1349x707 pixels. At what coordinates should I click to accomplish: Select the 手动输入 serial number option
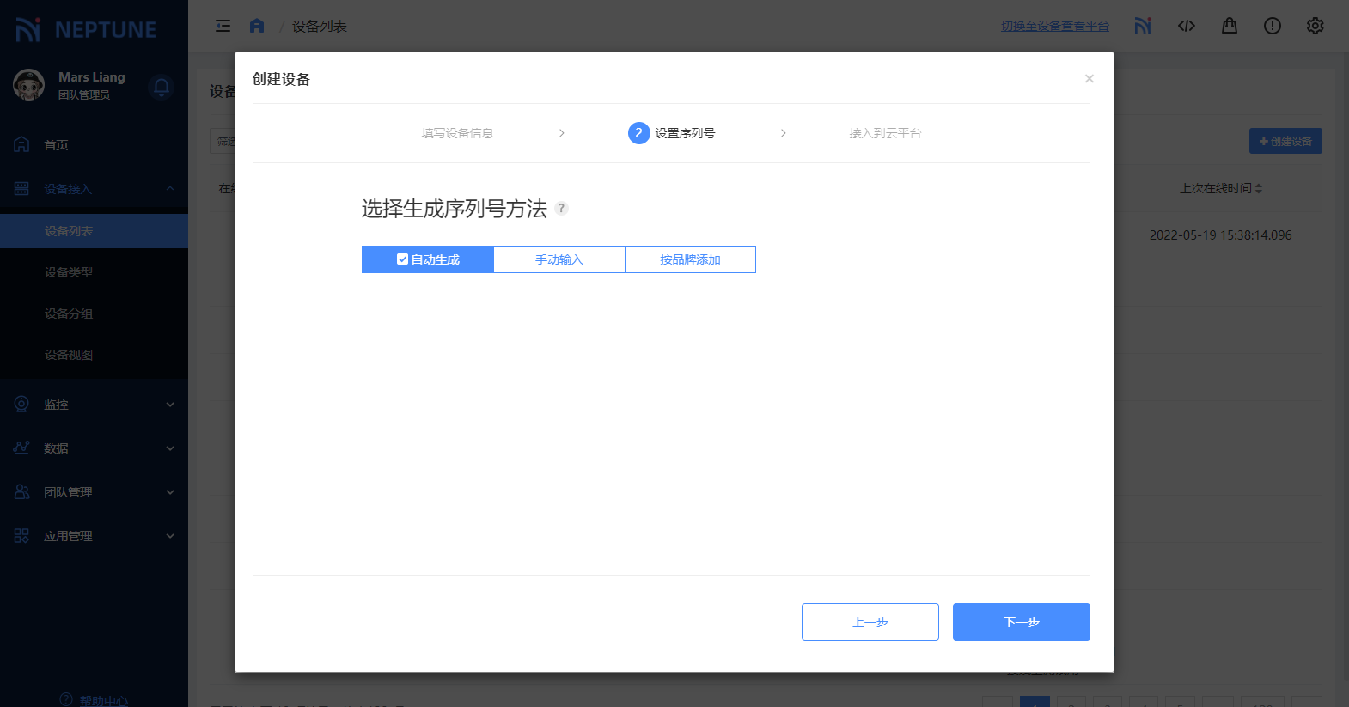click(559, 259)
